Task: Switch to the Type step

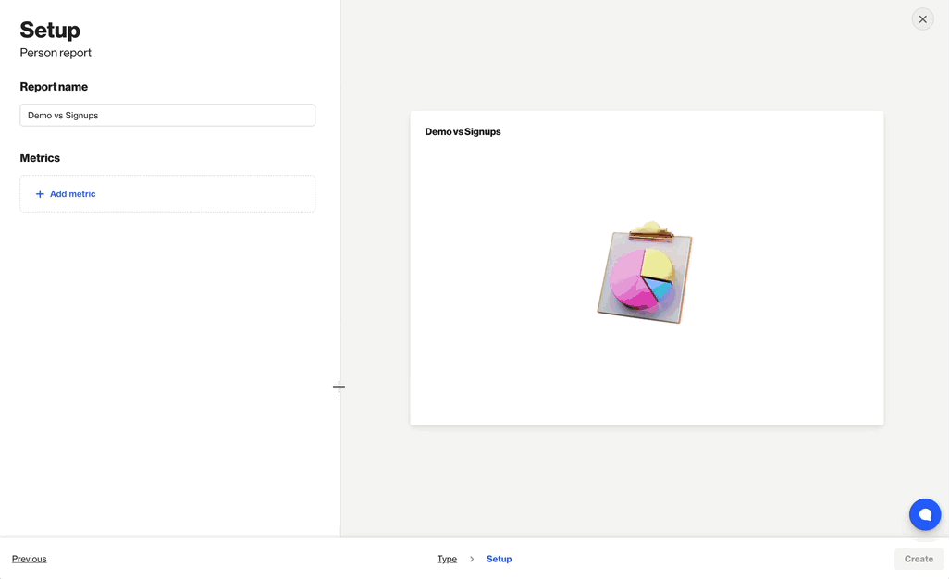Action: 447,559
